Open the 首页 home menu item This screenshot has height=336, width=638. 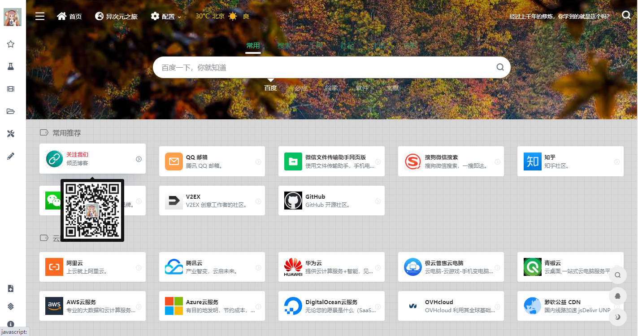[69, 17]
